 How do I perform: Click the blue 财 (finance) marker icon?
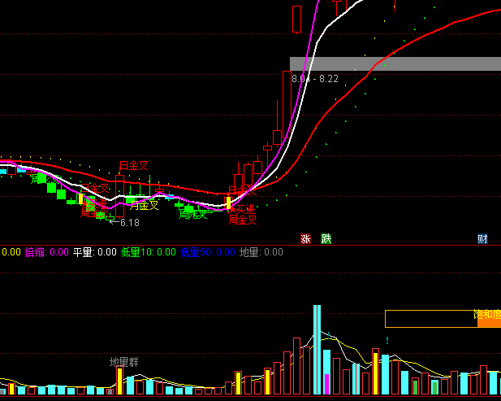482,238
